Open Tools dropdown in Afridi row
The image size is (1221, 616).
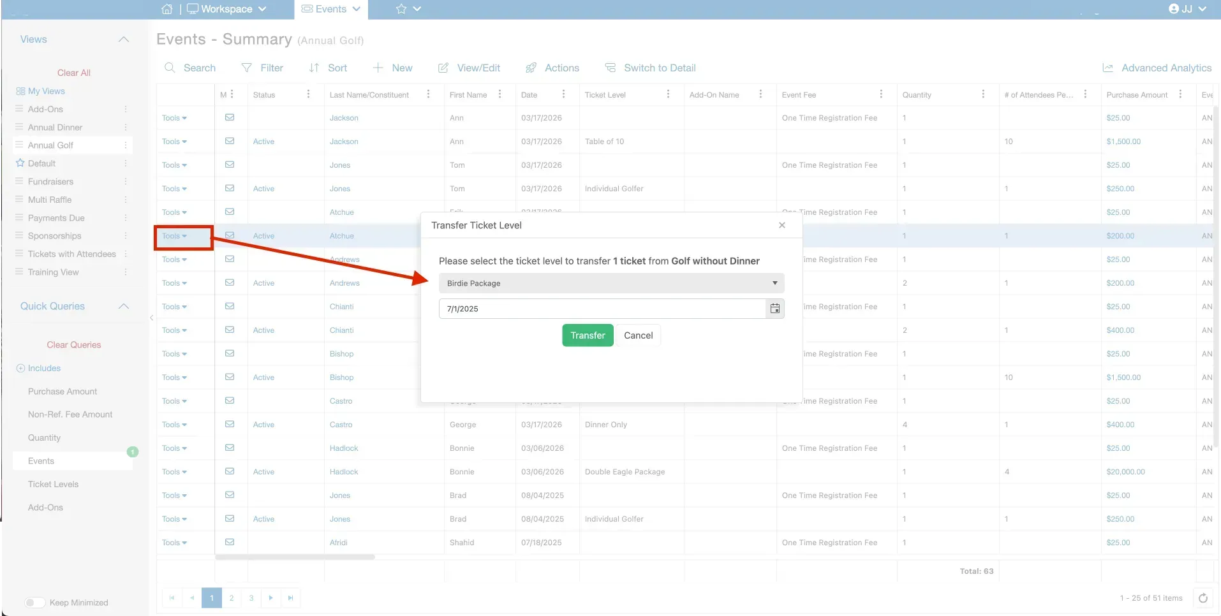tap(174, 543)
